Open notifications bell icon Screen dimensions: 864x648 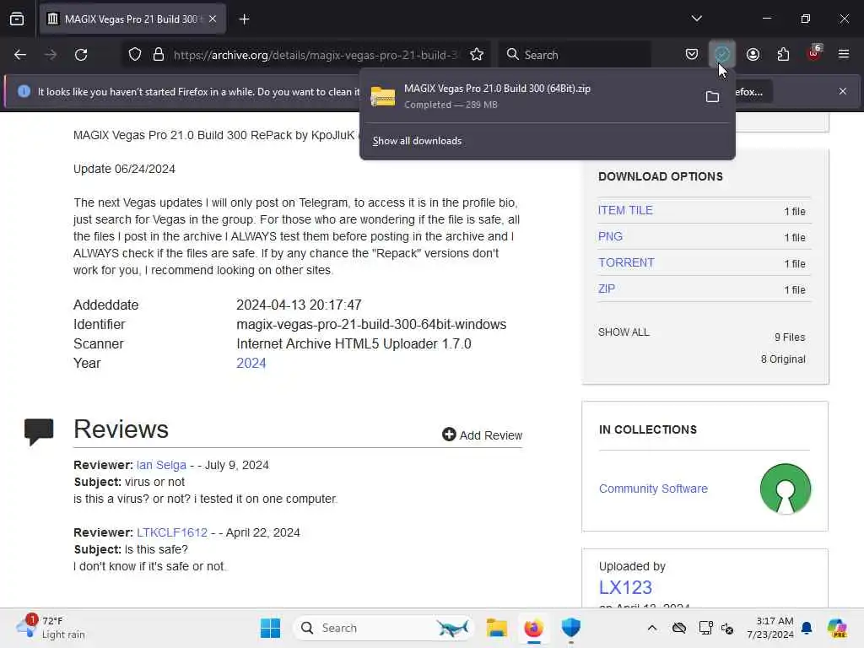coord(807,628)
